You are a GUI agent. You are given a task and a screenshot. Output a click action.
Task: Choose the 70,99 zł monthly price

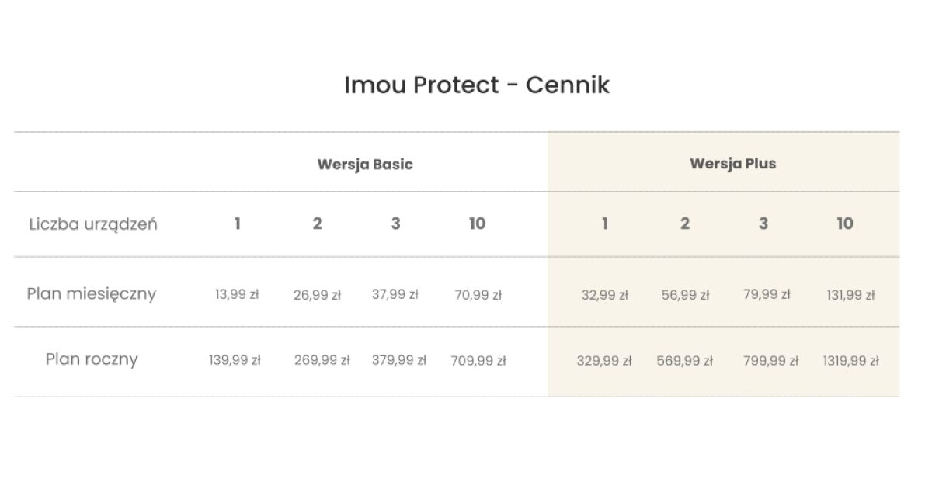[478, 295]
